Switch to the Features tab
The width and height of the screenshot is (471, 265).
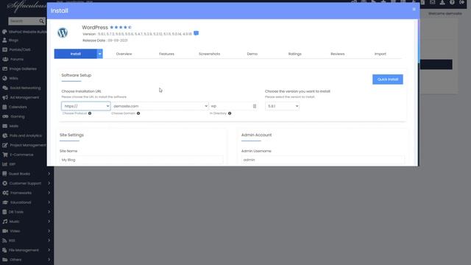click(166, 54)
